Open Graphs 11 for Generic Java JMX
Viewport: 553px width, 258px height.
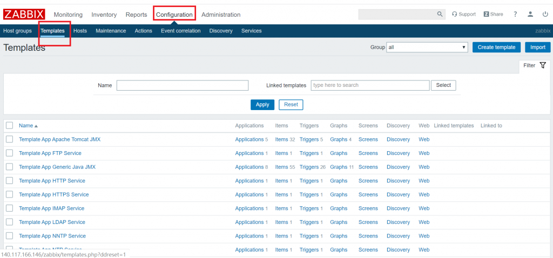339,167
